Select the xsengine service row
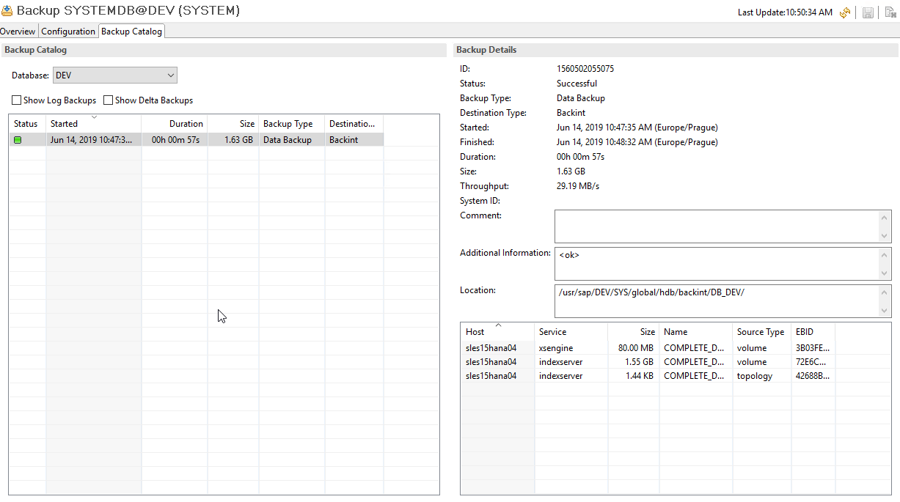This screenshot has height=502, width=900. [648, 348]
